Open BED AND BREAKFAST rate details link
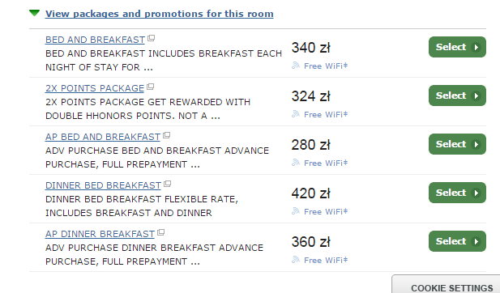Viewport: 500px width, 293px height. (x=95, y=40)
